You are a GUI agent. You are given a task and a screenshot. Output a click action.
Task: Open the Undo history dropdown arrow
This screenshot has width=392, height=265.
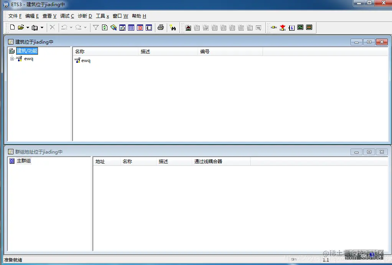71,28
